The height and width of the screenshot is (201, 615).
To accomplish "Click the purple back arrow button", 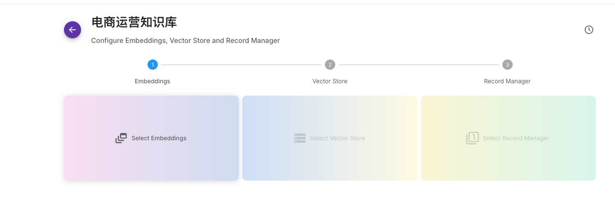I will coord(73,30).
